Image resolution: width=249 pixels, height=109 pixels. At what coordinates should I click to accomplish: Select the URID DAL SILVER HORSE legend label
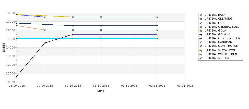[x=221, y=46]
